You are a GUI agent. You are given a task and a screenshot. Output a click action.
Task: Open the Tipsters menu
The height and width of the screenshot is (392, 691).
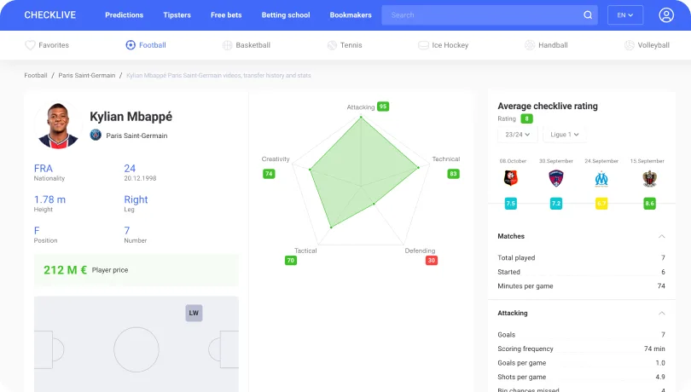(x=177, y=15)
